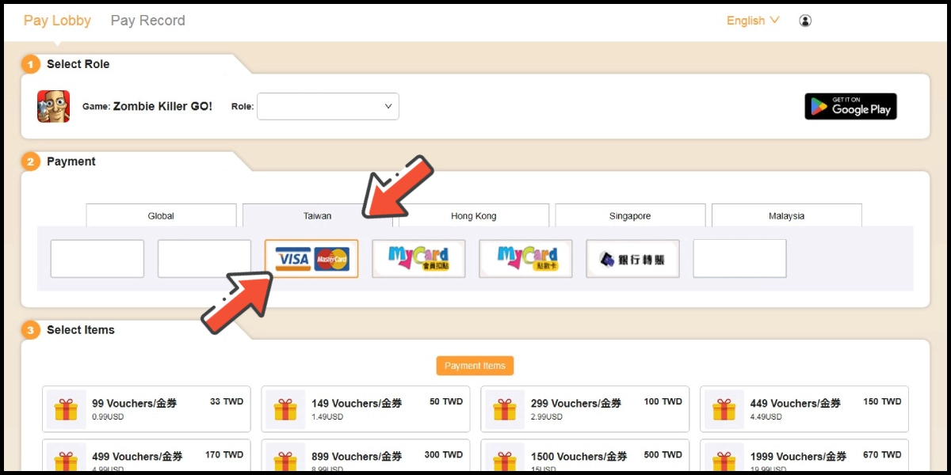Image resolution: width=951 pixels, height=475 pixels.
Task: Click gift icon of 99 Vouchers item
Action: (66, 409)
